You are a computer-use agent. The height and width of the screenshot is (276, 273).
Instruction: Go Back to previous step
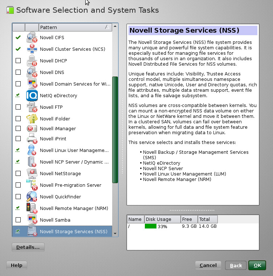[x=236, y=265]
